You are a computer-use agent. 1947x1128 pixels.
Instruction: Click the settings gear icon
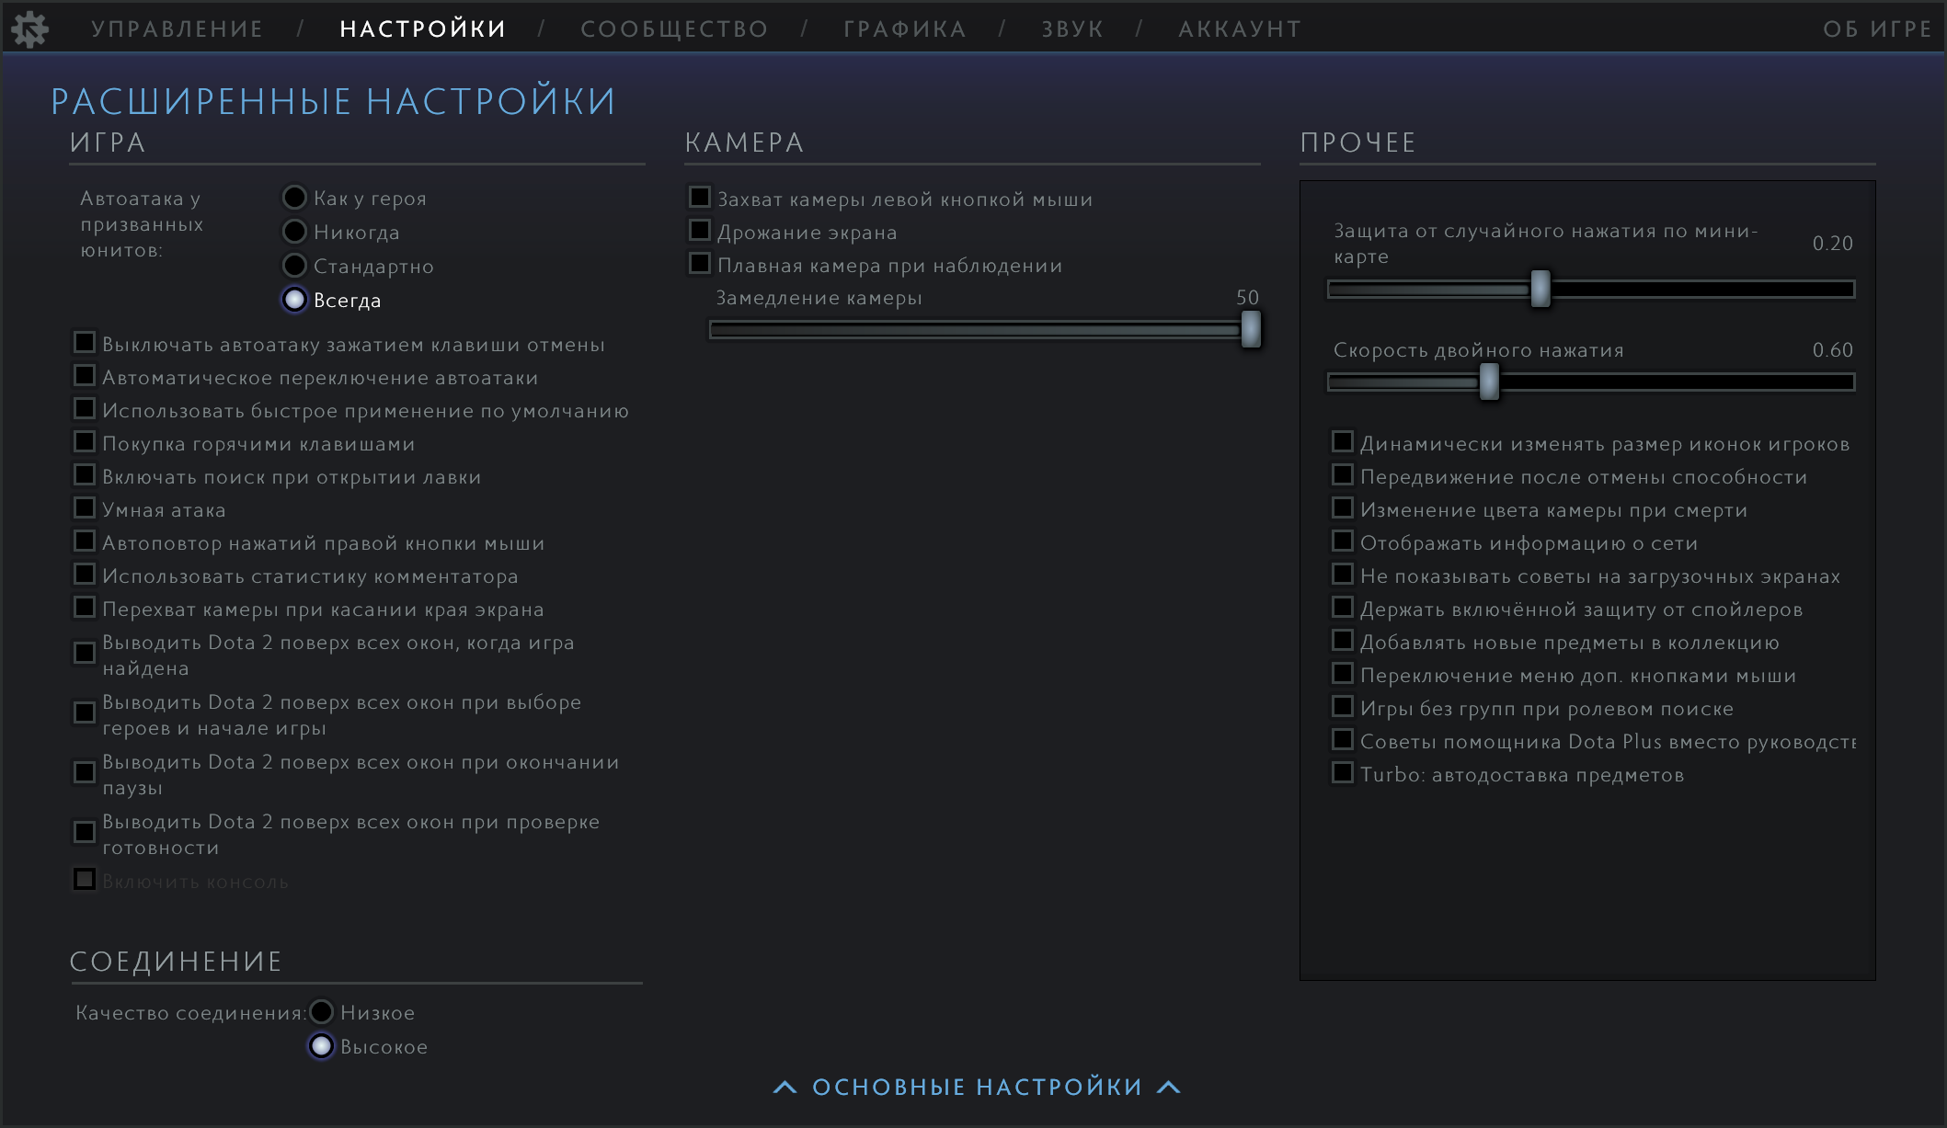pyautogui.click(x=29, y=29)
